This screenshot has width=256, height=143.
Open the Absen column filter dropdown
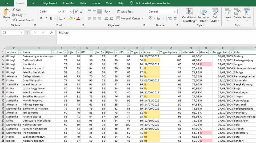coord(158,52)
